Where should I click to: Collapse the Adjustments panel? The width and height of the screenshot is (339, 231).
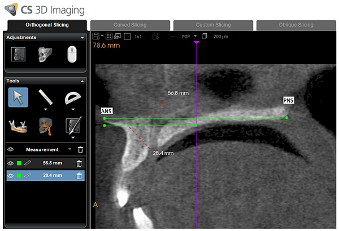tap(82, 38)
